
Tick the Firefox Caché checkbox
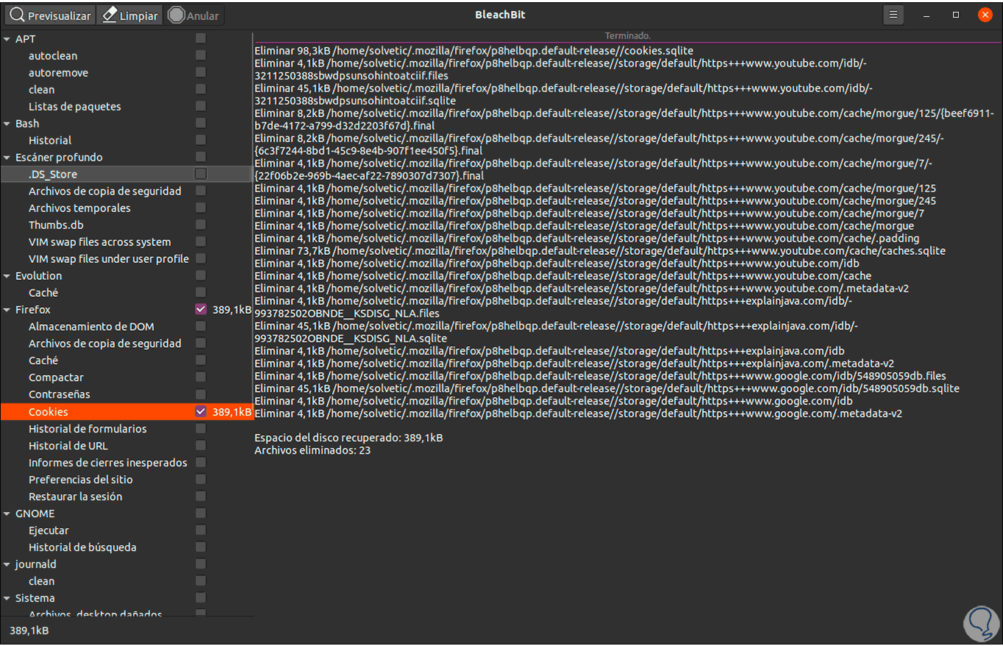click(201, 360)
